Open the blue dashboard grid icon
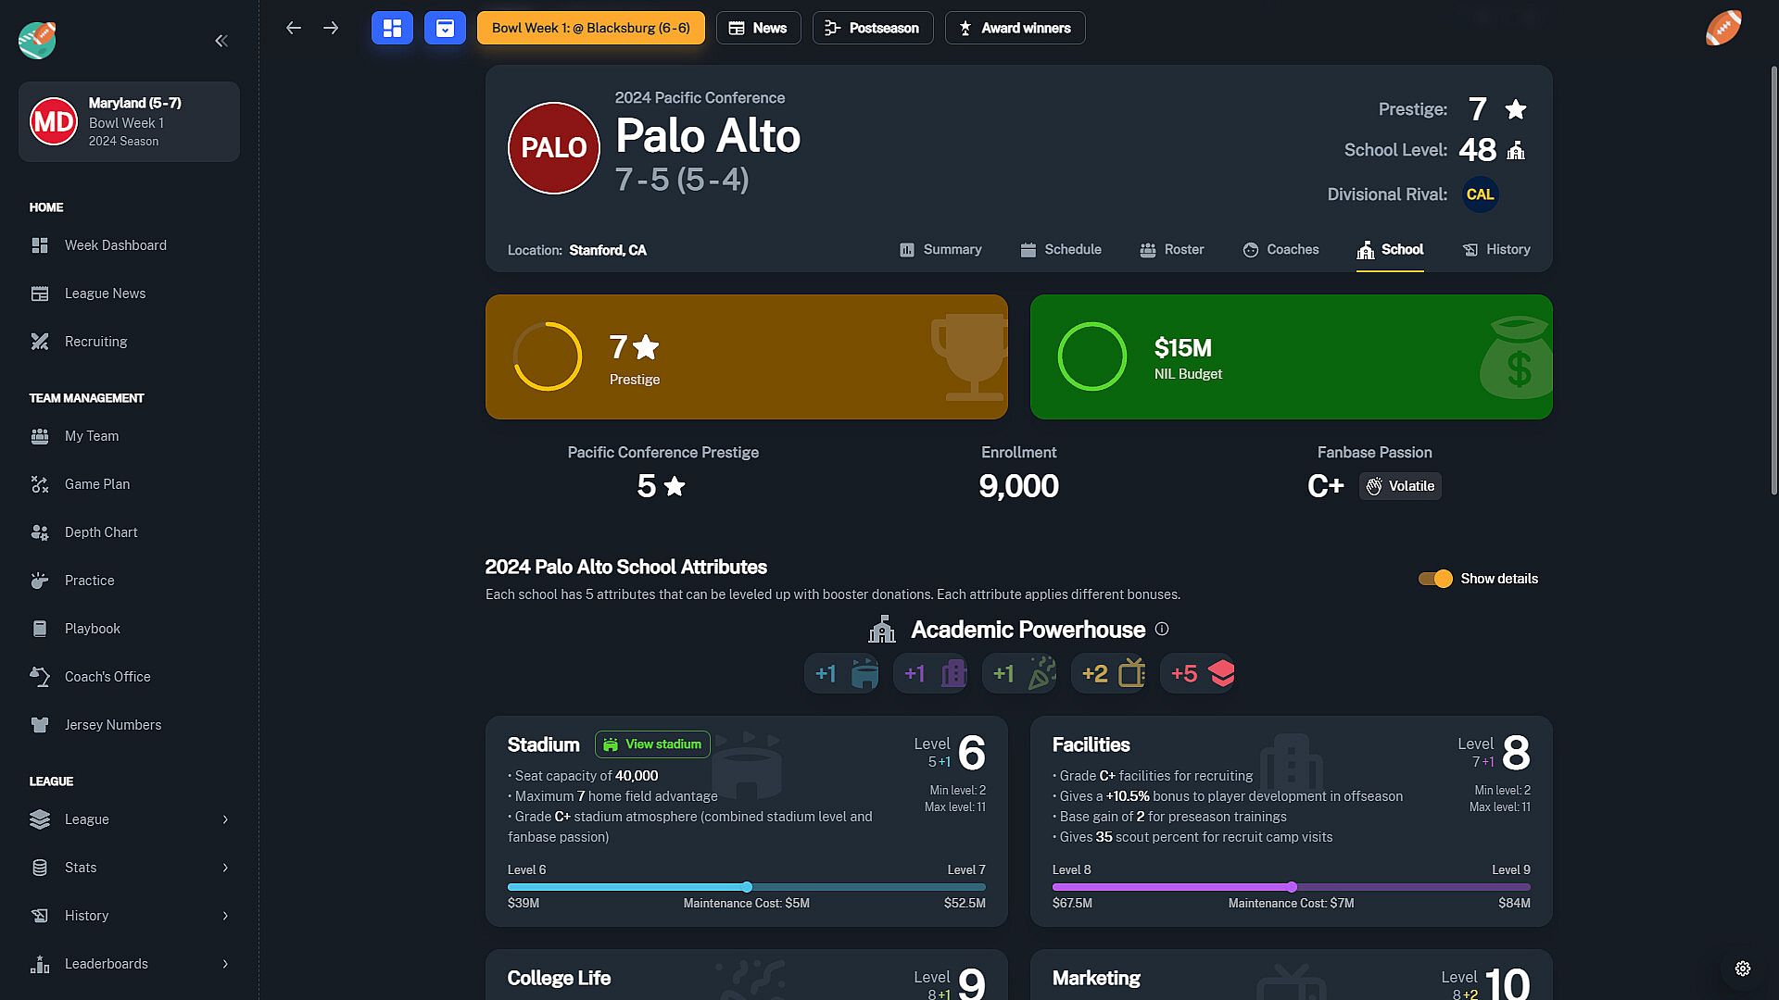Screen dimensions: 1779x1000 [x=392, y=28]
